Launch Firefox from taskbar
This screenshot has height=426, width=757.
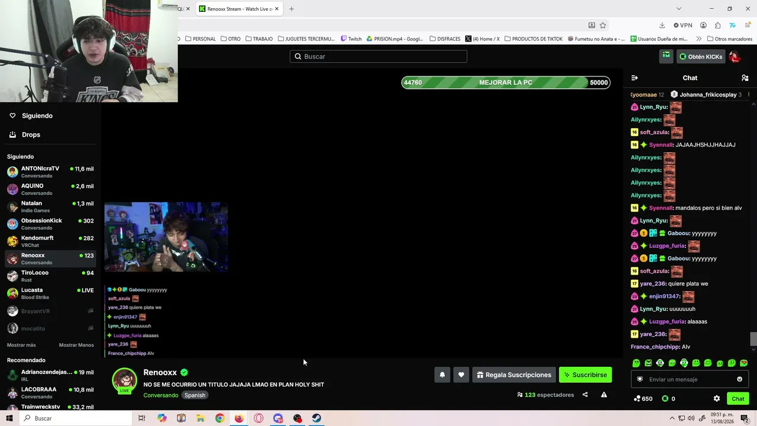coord(239,418)
